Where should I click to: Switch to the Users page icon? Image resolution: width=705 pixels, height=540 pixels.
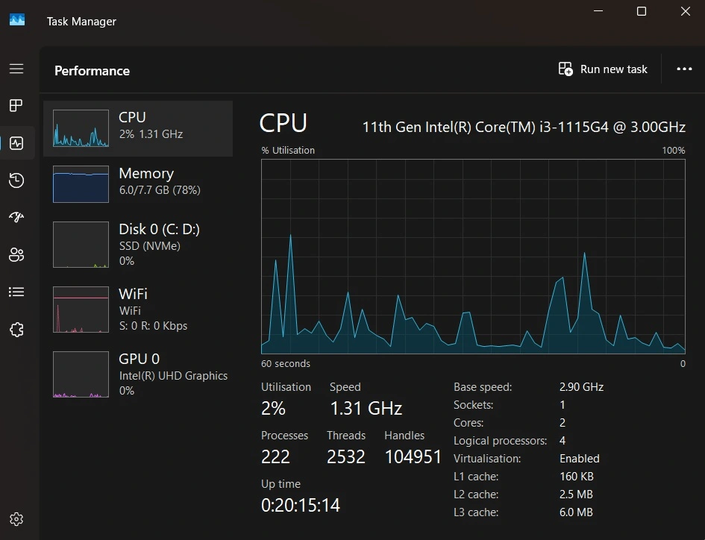[x=16, y=255]
